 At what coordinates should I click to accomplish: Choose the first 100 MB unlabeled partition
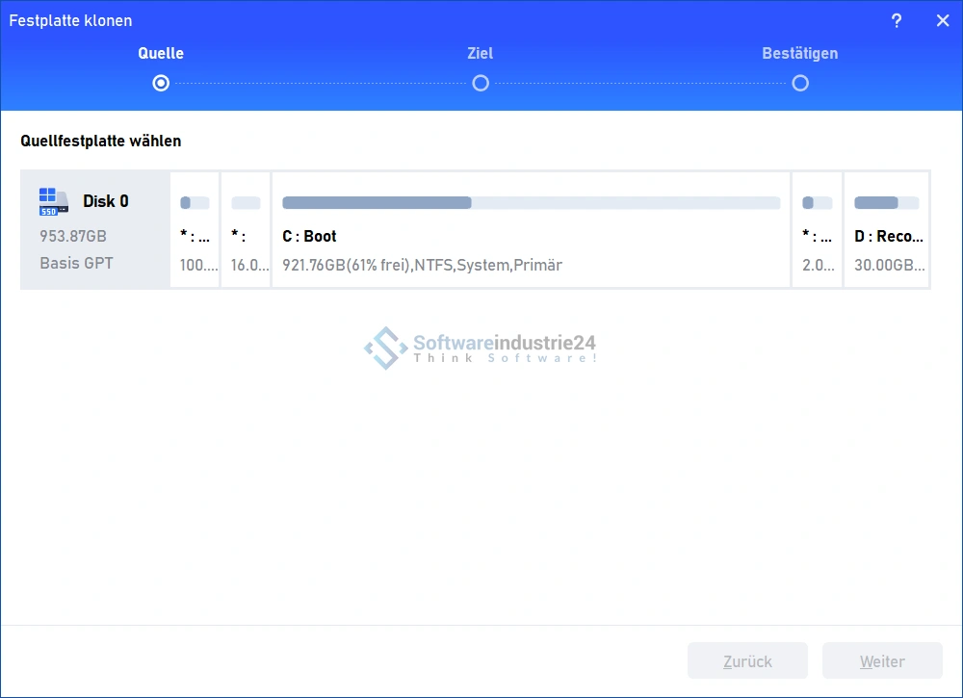click(195, 236)
